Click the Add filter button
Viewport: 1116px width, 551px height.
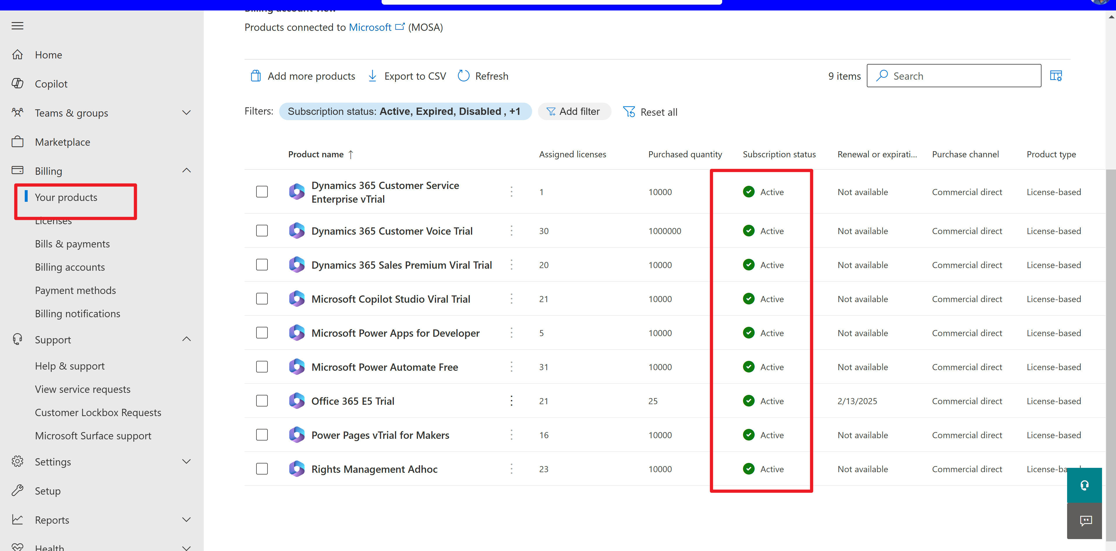click(x=574, y=111)
